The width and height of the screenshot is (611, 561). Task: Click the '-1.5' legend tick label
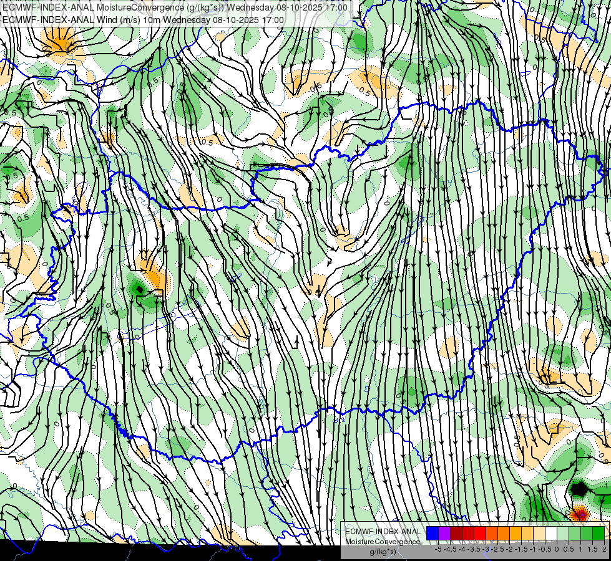pyautogui.click(x=521, y=549)
